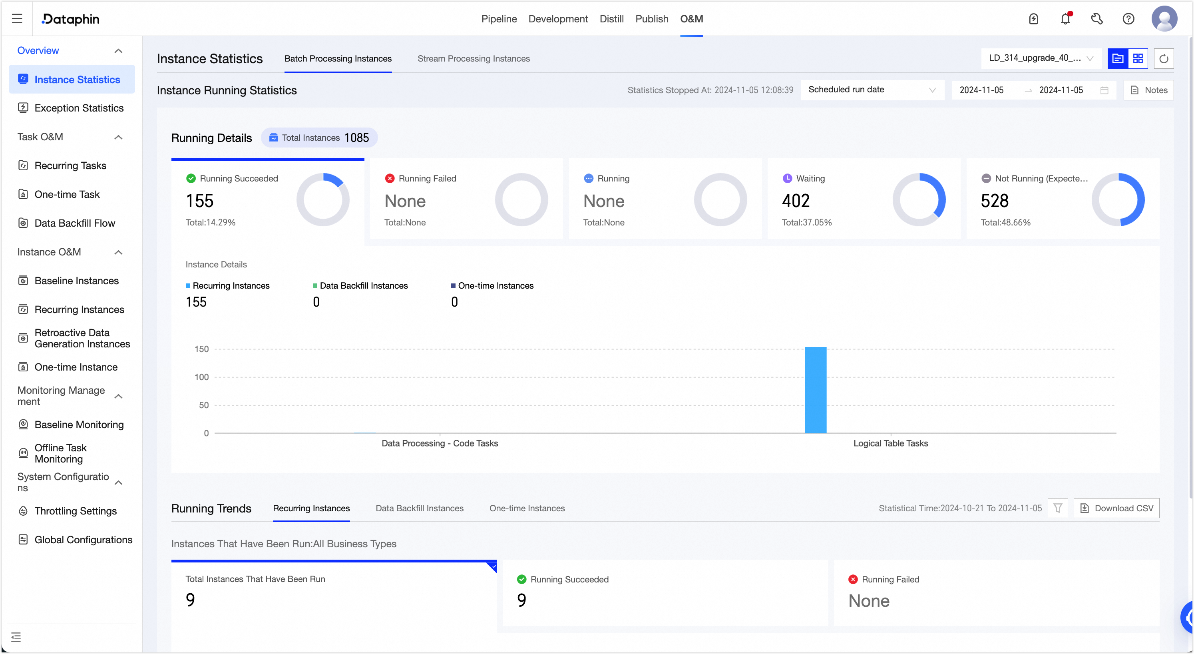Open the Development top menu
The image size is (1194, 654).
click(557, 19)
